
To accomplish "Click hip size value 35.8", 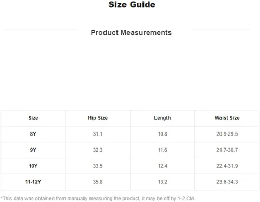I will click(98, 182).
